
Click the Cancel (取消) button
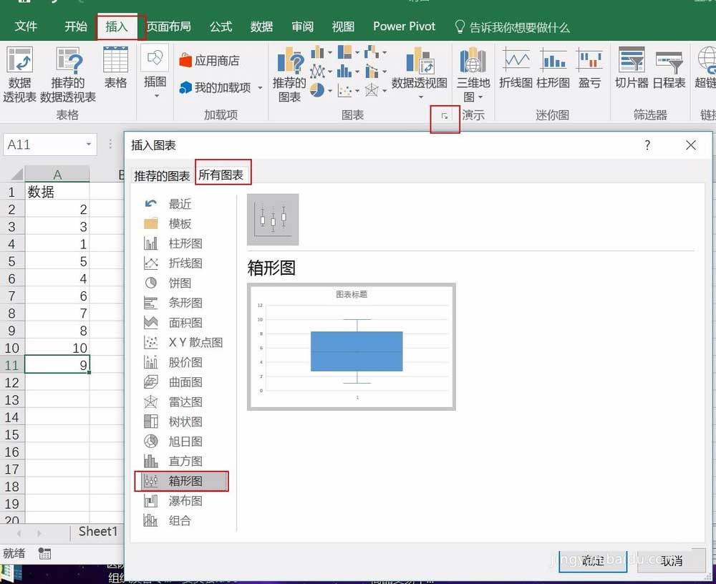(671, 560)
